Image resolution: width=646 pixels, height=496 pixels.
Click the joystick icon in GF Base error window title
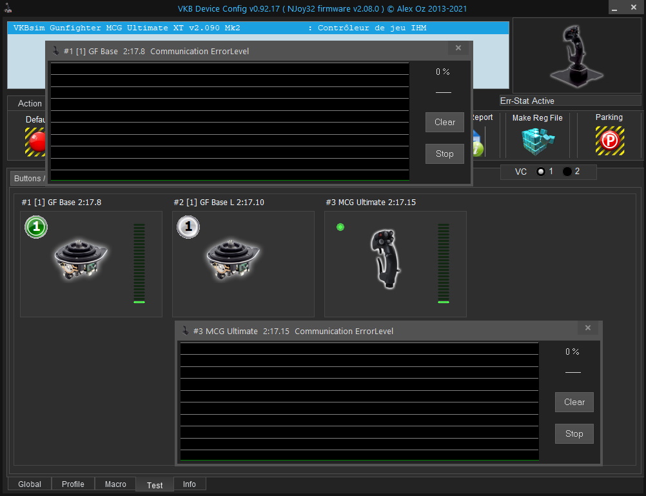(x=55, y=51)
